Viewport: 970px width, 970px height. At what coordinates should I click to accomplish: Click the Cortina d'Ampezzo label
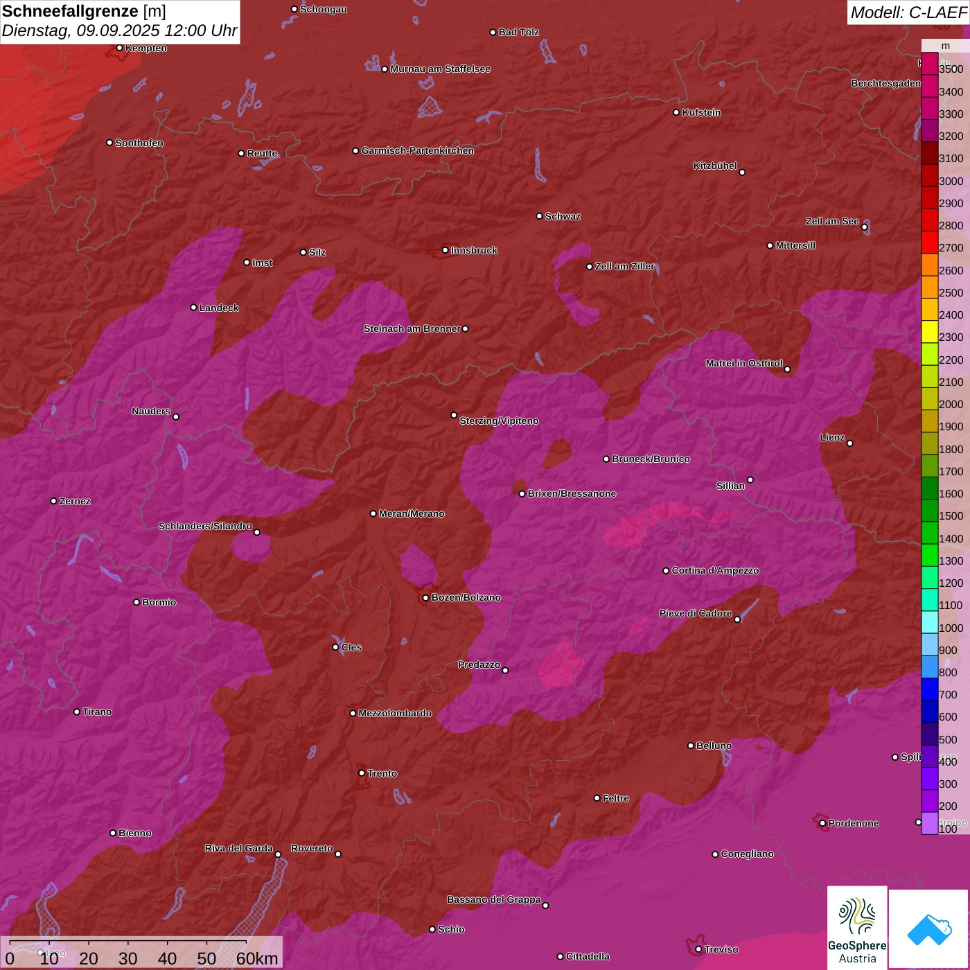716,570
